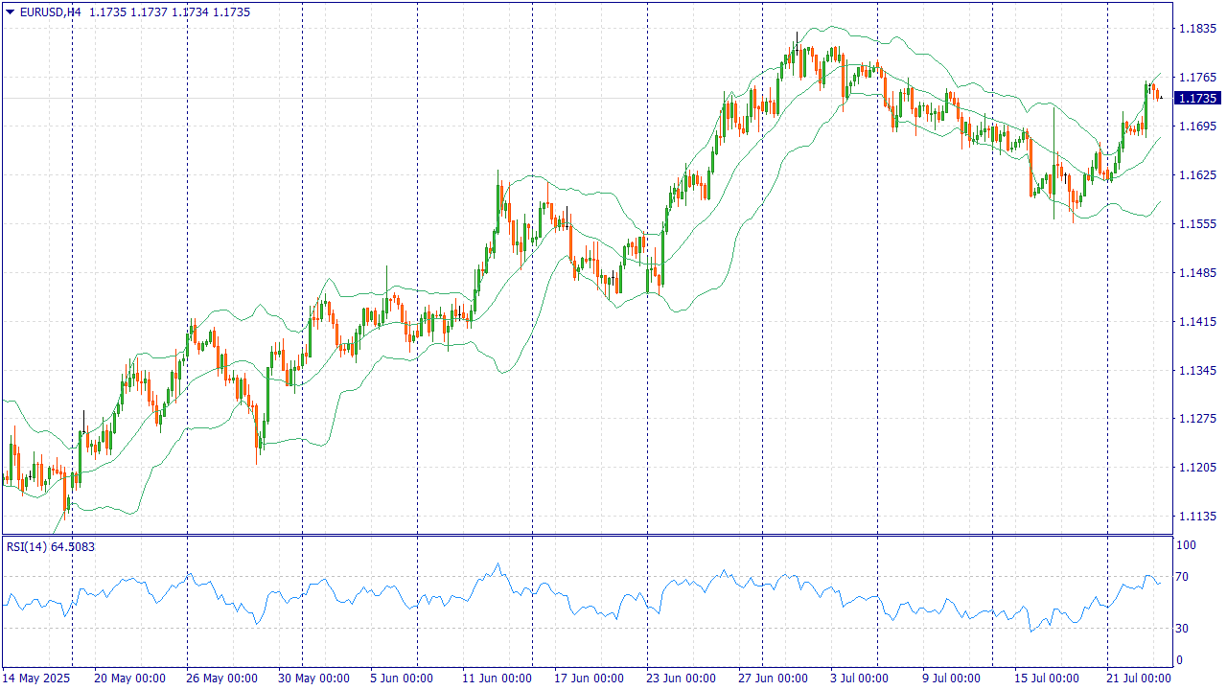
Task: Click the 30 May 00:00 date label
Action: point(314,678)
